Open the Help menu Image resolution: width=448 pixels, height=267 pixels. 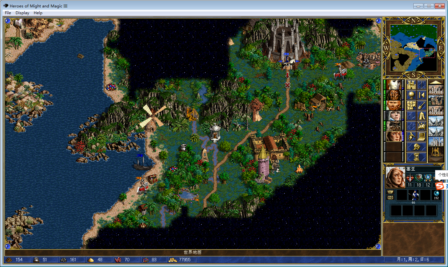pyautogui.click(x=38, y=13)
